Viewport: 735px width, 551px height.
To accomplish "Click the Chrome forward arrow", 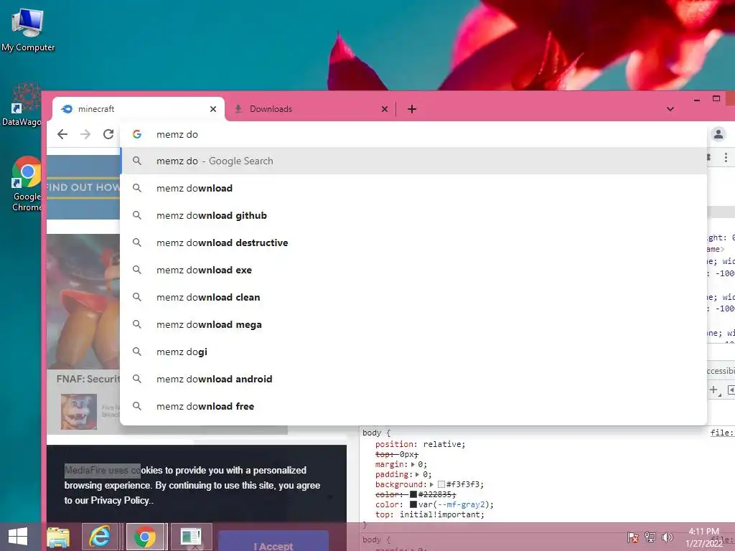I will pos(85,134).
